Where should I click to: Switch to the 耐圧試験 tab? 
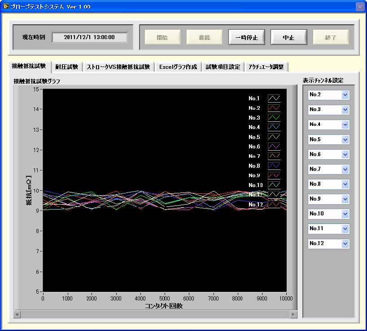[x=67, y=67]
